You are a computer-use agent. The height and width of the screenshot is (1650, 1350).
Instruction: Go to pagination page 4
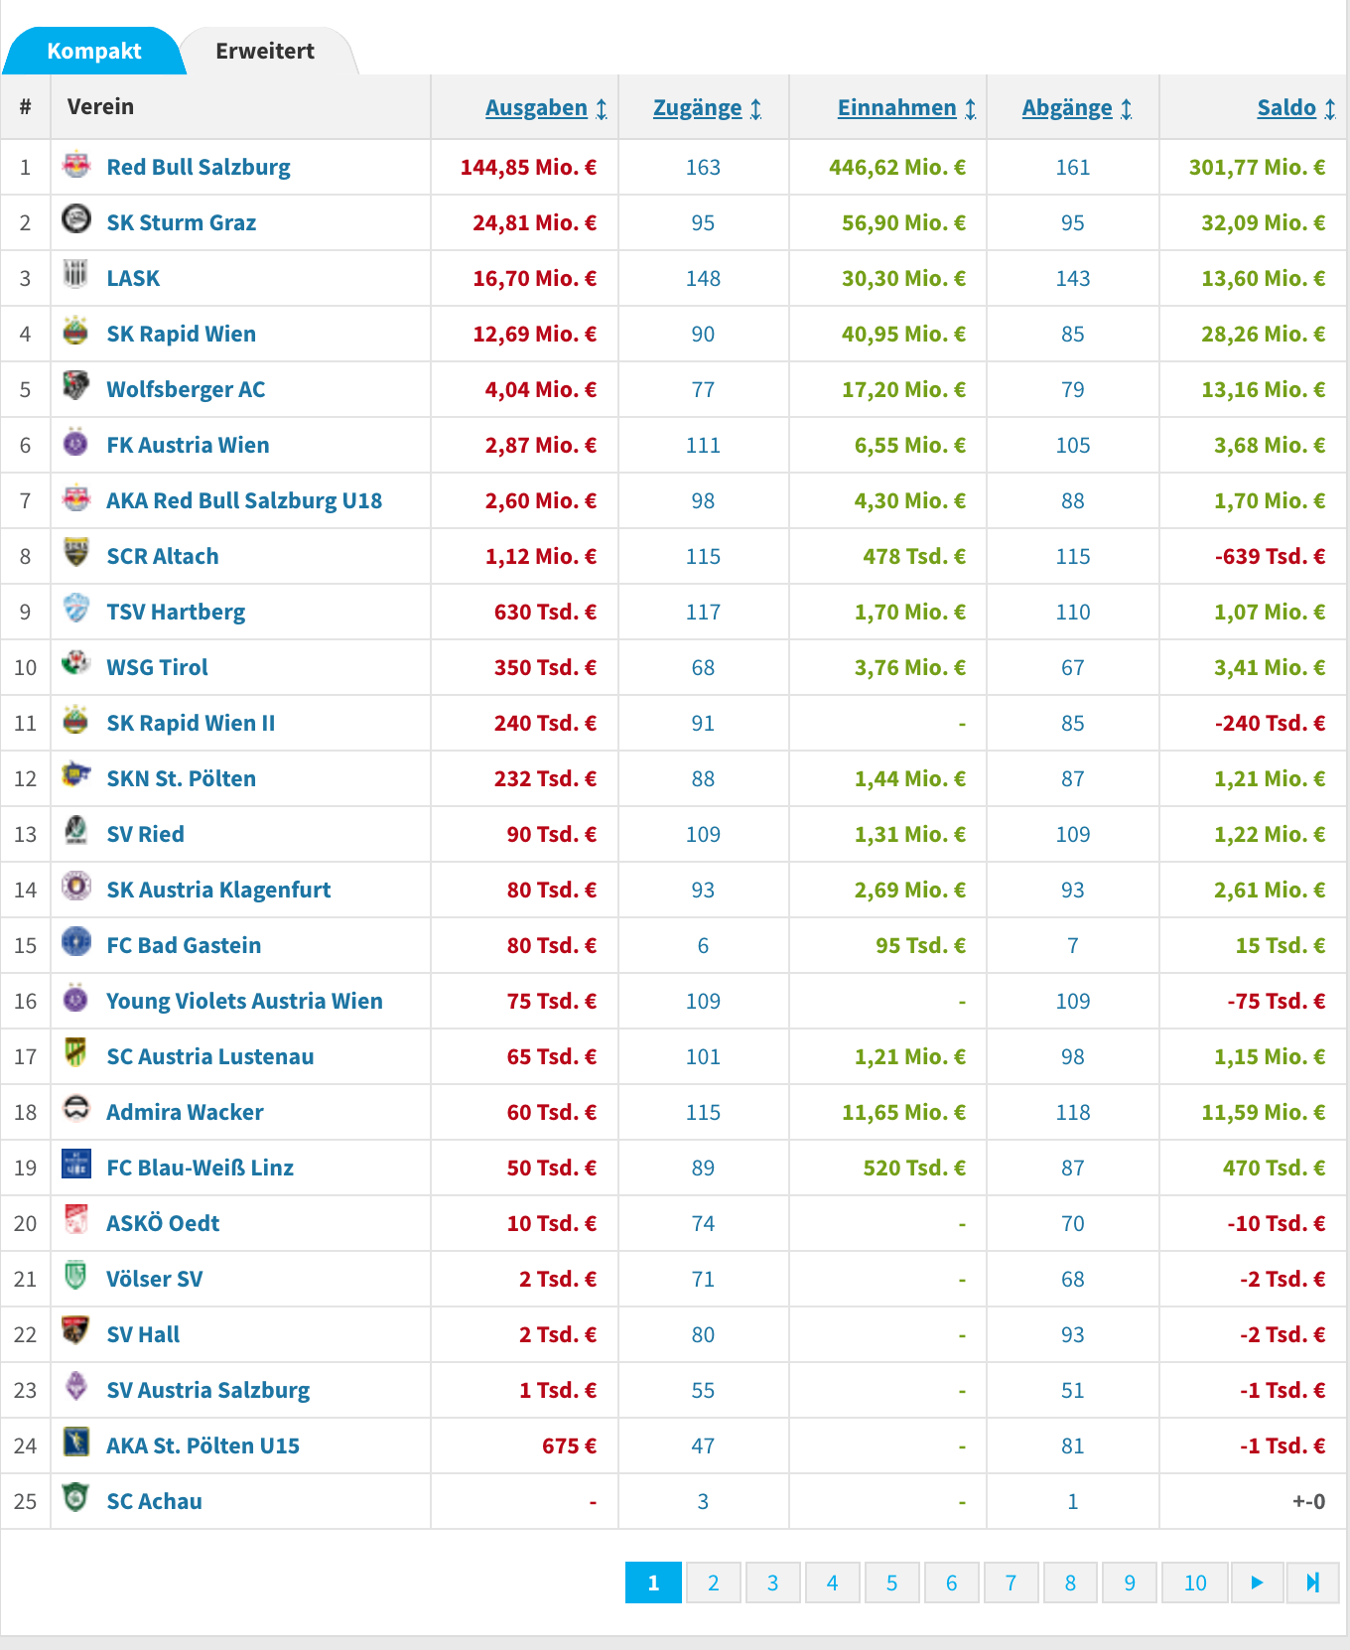pyautogui.click(x=832, y=1582)
